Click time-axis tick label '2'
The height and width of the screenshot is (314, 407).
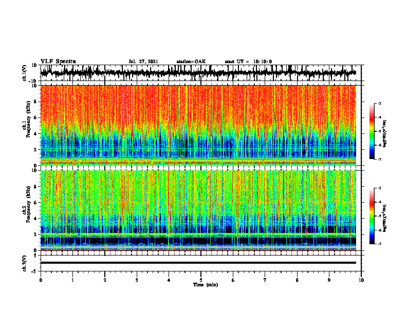tap(105, 280)
